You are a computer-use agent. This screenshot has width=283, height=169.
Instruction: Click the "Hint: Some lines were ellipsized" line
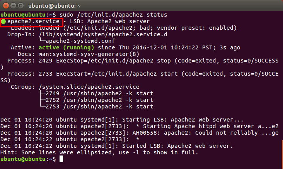pos(99,152)
